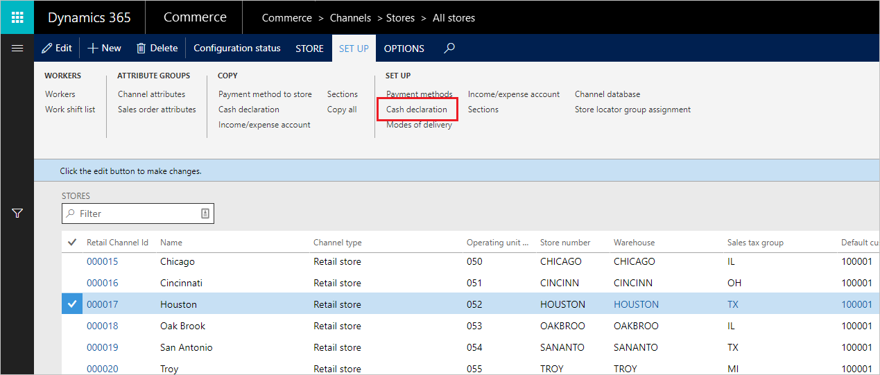Screen dimensions: 880x375
Task: Open retail channel 000017 link
Action: tap(103, 304)
